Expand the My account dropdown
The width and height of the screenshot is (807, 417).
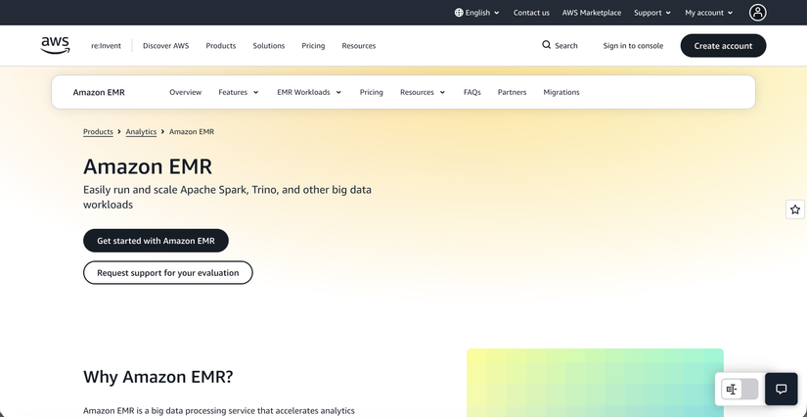pyautogui.click(x=709, y=13)
